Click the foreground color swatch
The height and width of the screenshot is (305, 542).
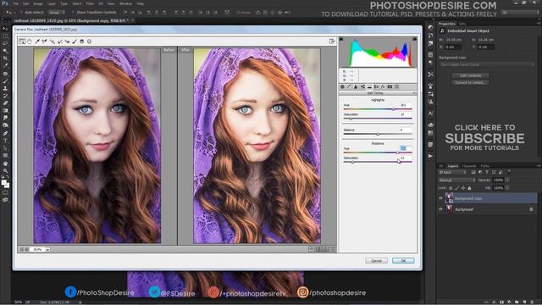tap(3, 183)
